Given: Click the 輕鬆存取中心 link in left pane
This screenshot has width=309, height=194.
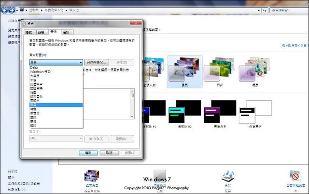Looking at the screenshot, I should 17,190.
